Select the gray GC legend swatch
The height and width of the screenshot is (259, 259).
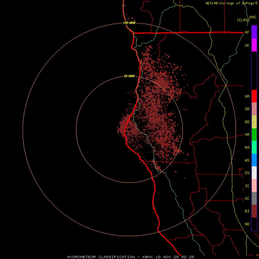(254, 198)
